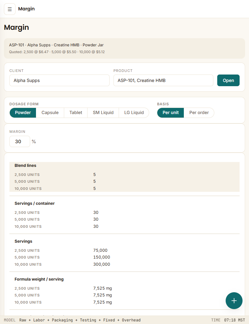
Task: Switch basis to Per order
Action: 199,113
